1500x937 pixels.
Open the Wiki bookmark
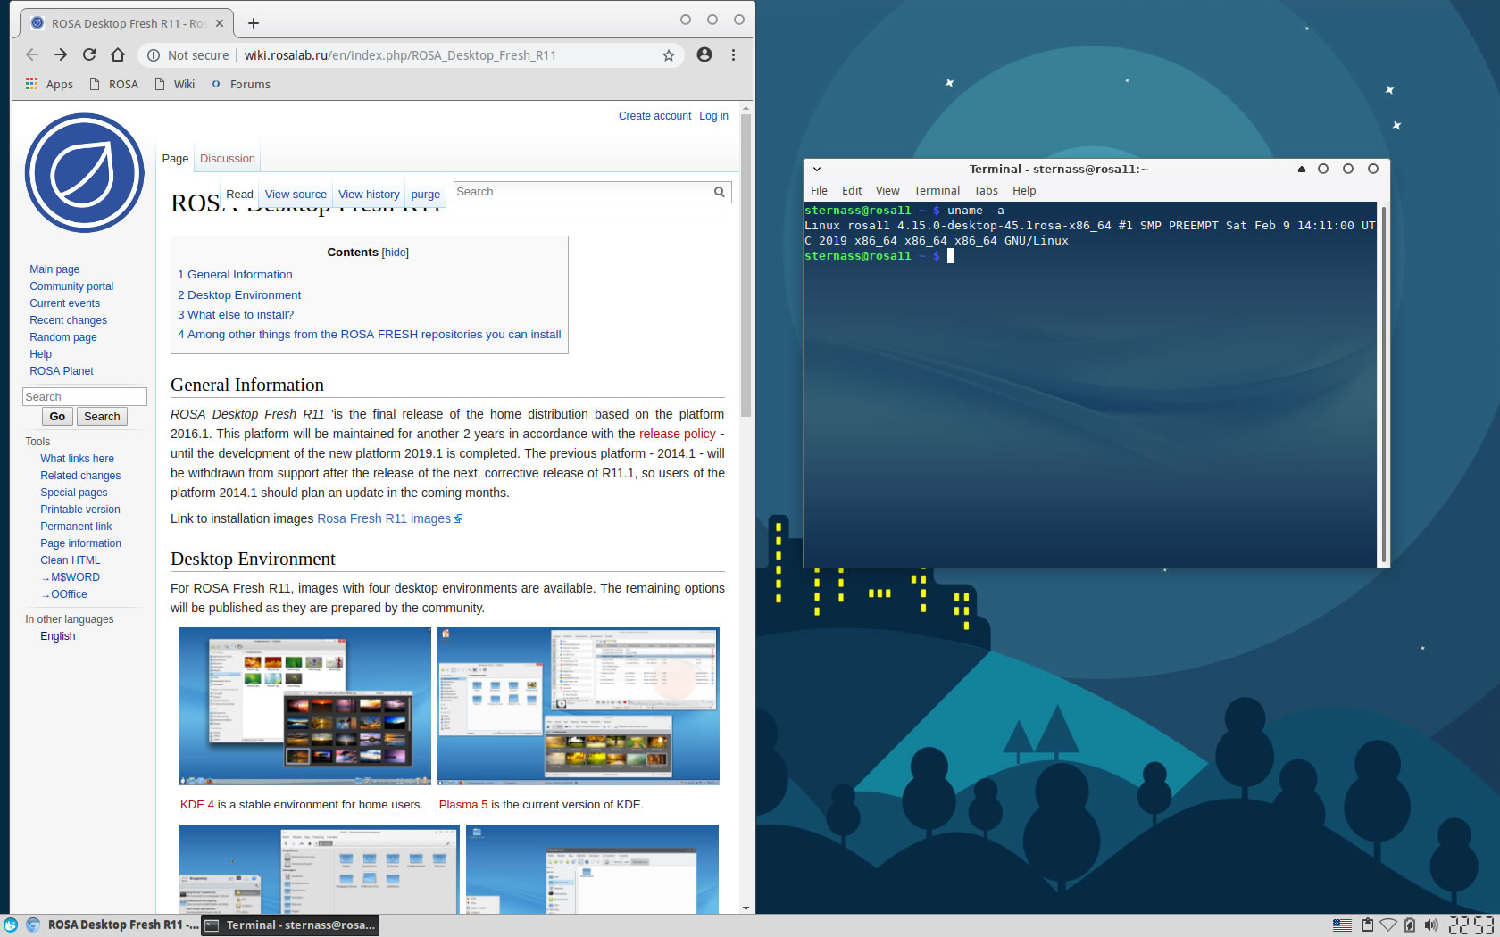[x=175, y=84]
